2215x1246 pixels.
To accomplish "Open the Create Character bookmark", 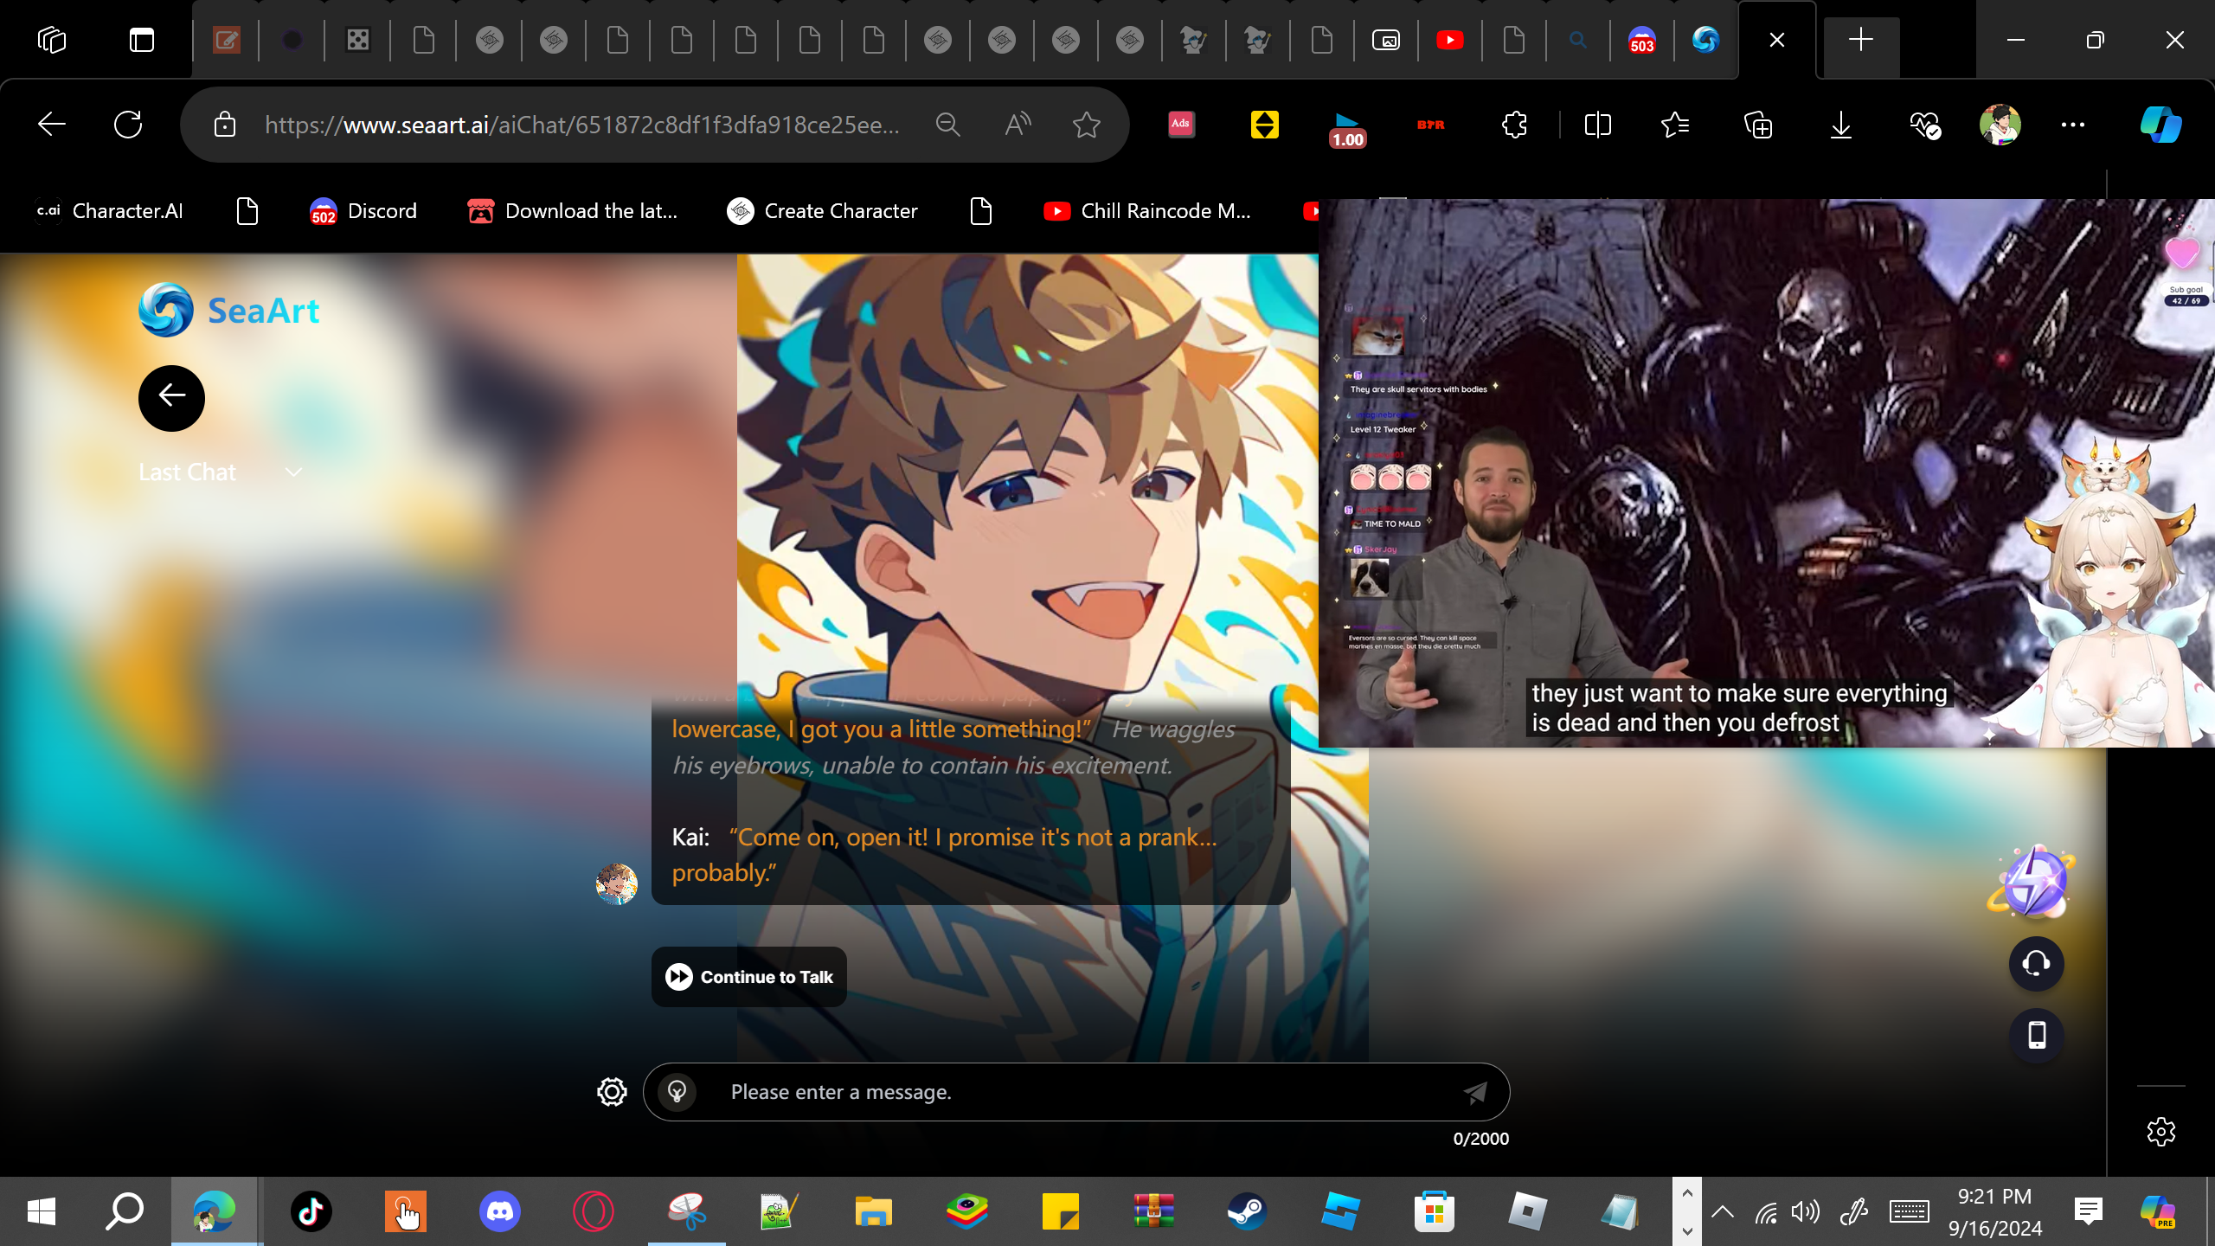I will [x=822, y=211].
